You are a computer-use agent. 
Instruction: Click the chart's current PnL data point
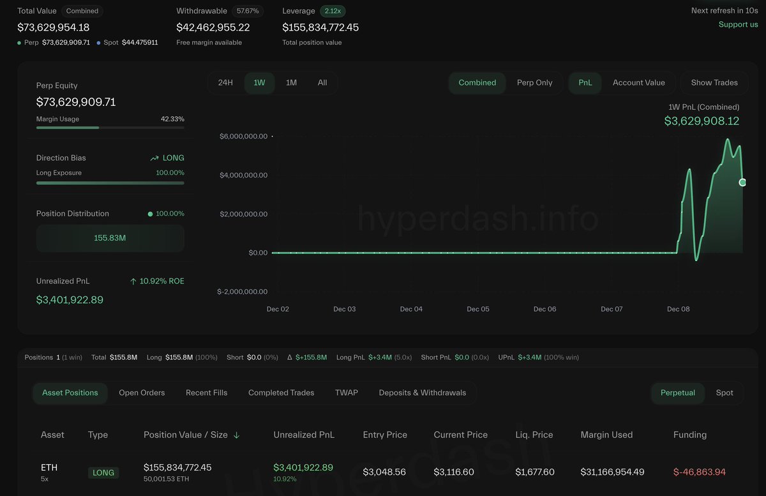[x=742, y=183]
